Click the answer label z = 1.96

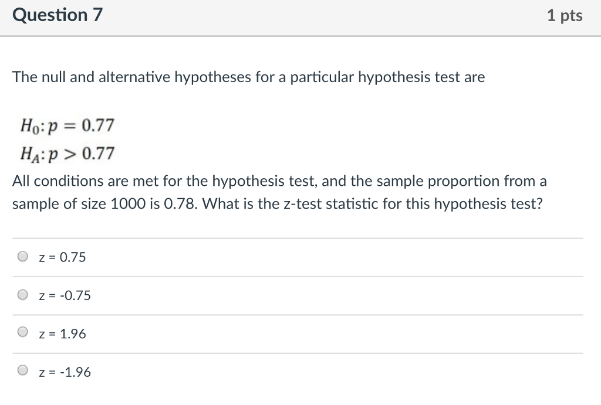62,333
